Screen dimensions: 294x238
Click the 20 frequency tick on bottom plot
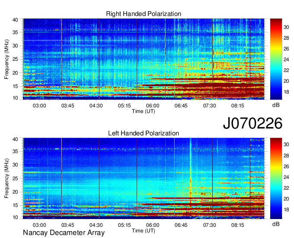[x=15, y=192]
